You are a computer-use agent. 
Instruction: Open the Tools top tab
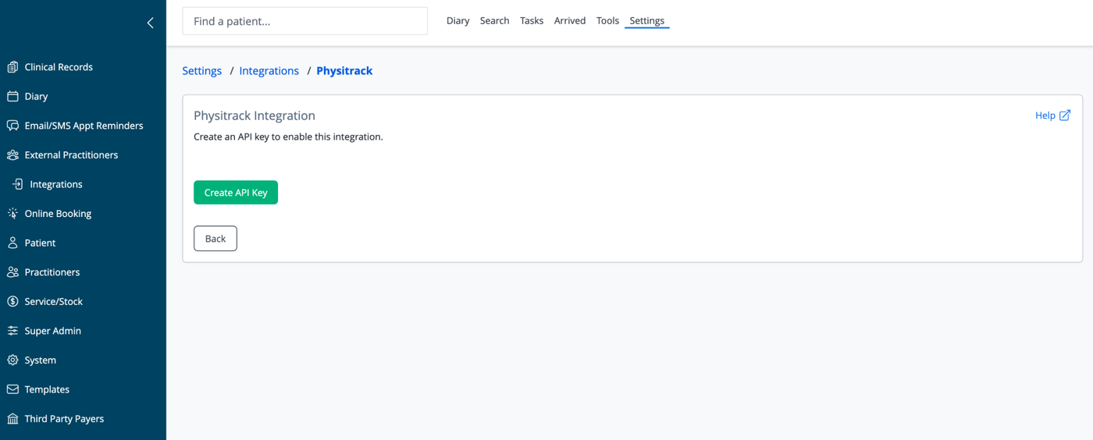607,21
